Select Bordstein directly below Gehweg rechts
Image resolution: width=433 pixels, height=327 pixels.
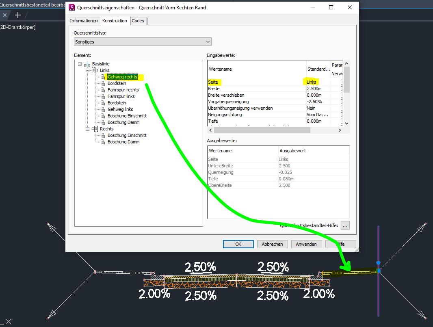117,83
